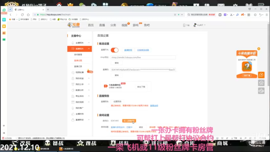
Task: Click the green mail sidebar icon
Action: [x=4, y=40]
